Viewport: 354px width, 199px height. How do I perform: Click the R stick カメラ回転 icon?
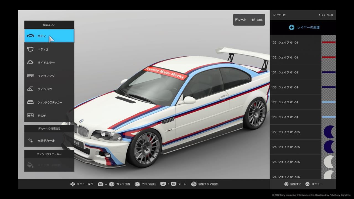pyautogui.click(x=137, y=184)
